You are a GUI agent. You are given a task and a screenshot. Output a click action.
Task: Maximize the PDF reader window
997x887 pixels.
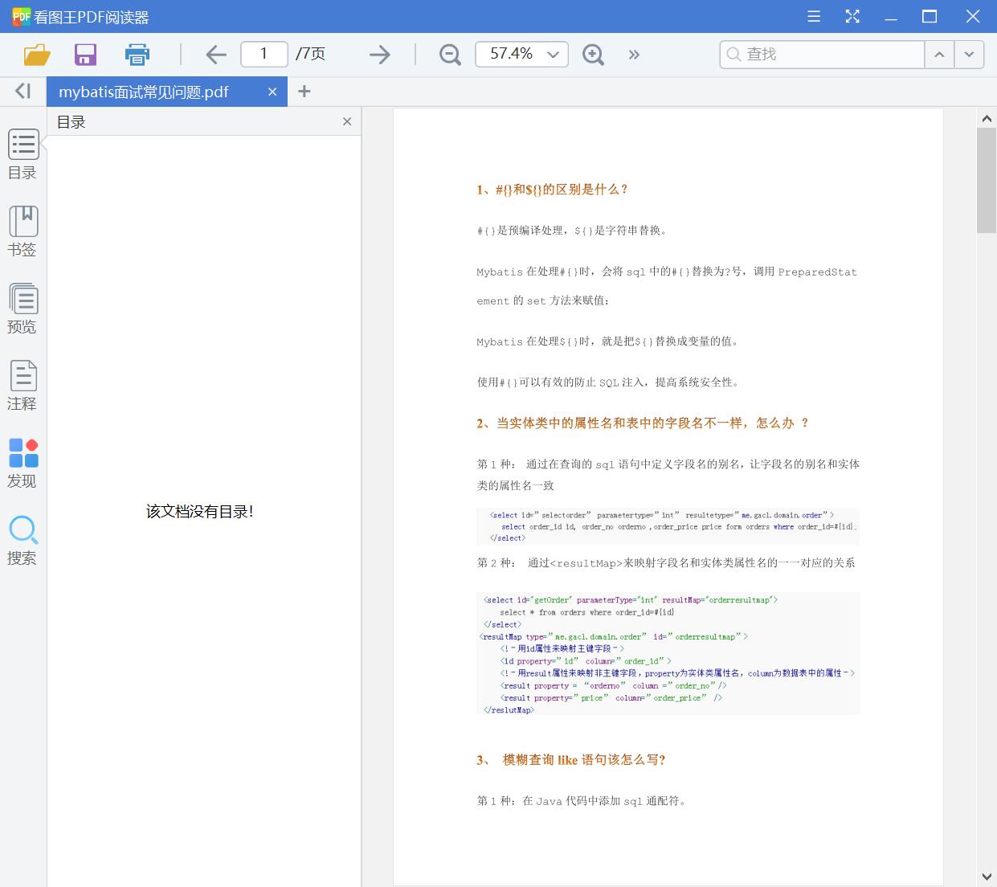[x=930, y=16]
